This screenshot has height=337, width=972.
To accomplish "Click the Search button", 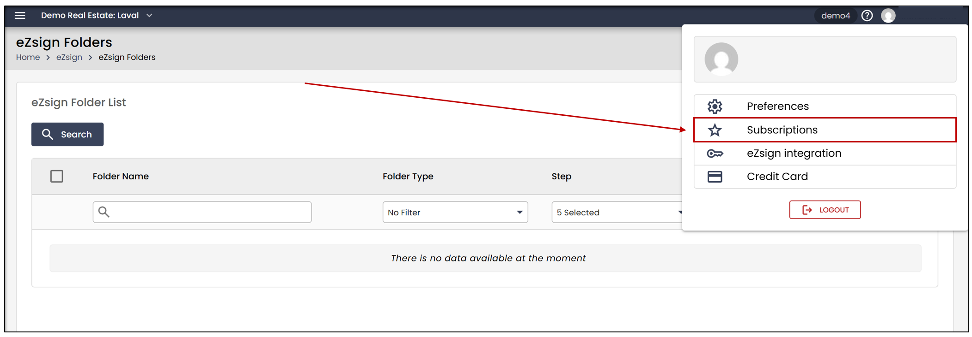I will (67, 134).
